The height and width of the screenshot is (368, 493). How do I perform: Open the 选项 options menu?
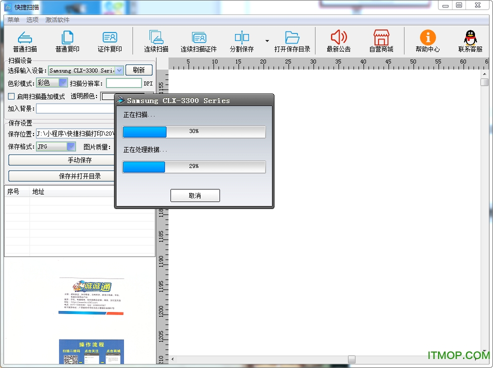click(32, 20)
